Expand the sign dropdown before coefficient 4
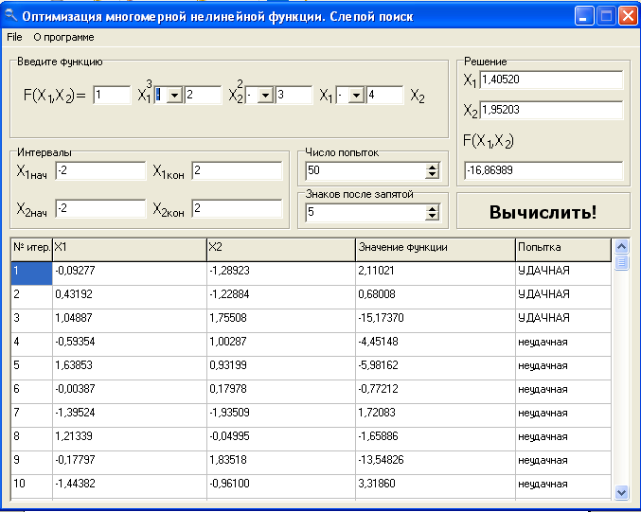Viewport: 641px width, 512px height. tap(356, 95)
